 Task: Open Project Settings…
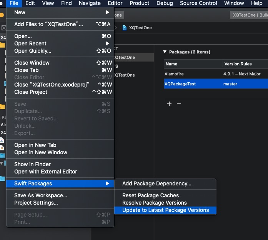(x=60, y=203)
